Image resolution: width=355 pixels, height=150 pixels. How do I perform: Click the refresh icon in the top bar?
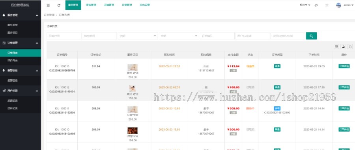[59, 5]
